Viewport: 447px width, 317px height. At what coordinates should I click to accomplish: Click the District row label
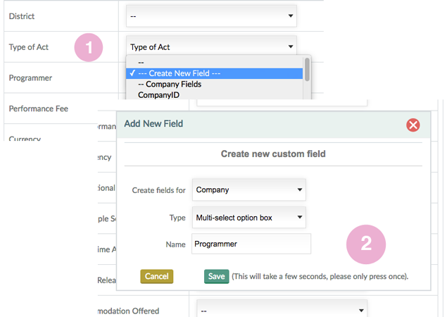tap(21, 15)
